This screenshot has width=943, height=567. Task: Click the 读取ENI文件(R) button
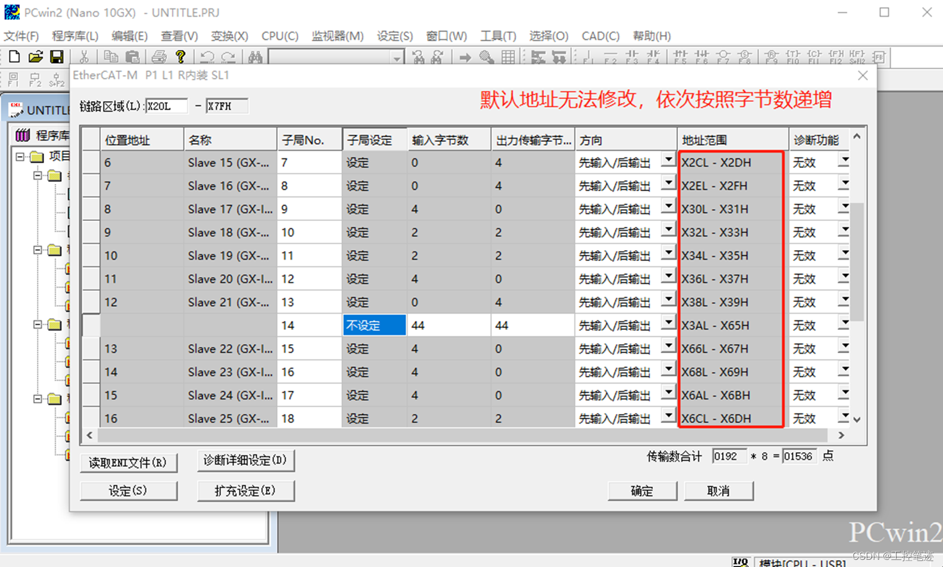(128, 463)
